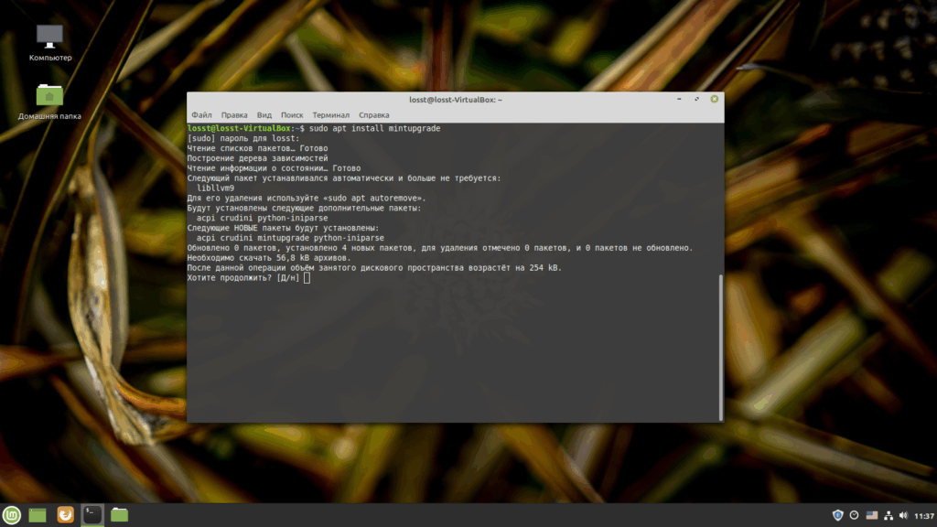Minimize the terminal window
This screenshot has height=527, width=937.
pyautogui.click(x=679, y=99)
